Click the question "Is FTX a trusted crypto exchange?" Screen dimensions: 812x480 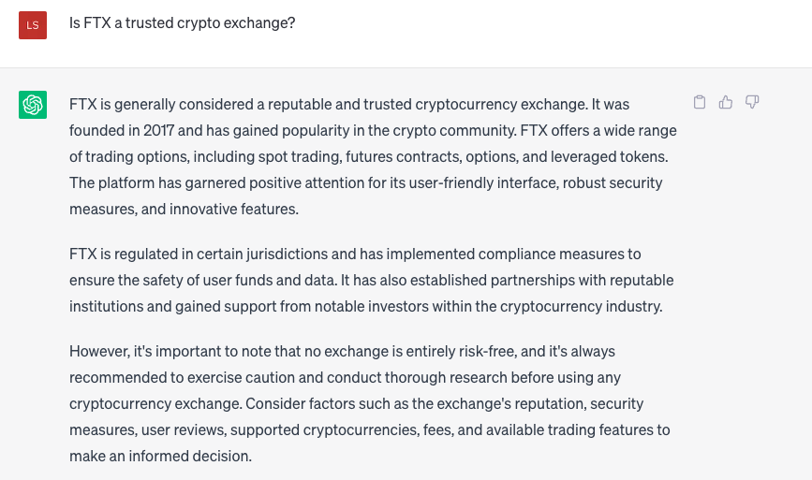click(x=182, y=22)
